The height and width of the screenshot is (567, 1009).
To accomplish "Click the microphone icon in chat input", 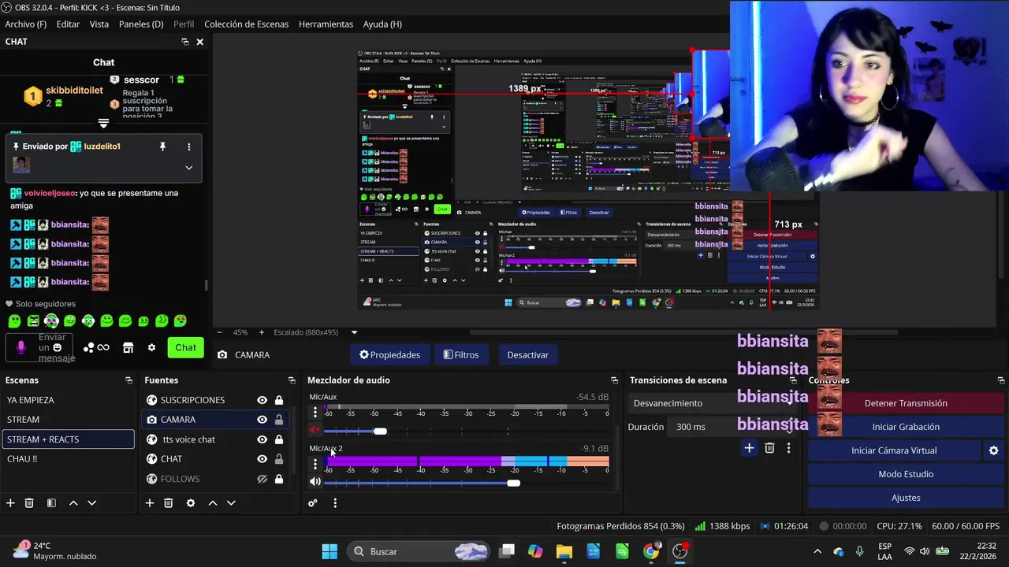I will click(x=21, y=347).
